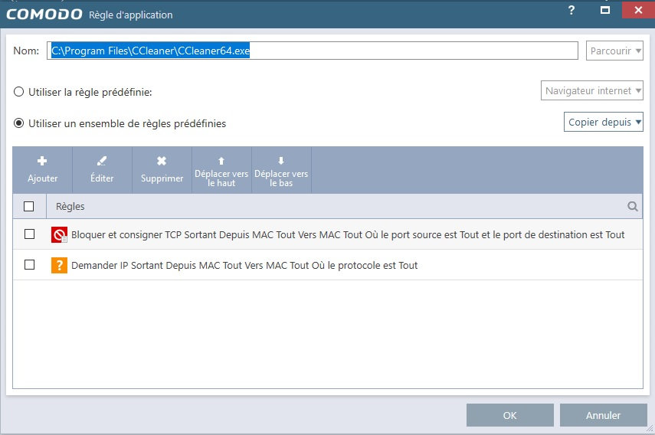This screenshot has height=435, width=655.
Task: Open the Parcourir dropdown
Action: (x=614, y=51)
